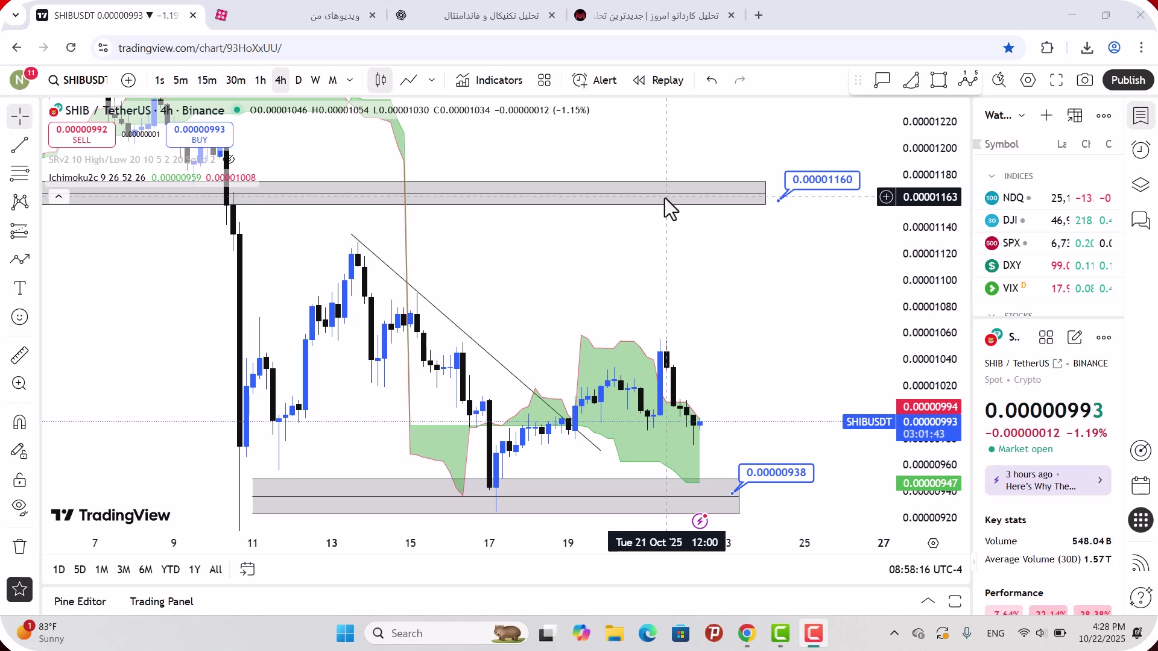Select the 4h timeframe
This screenshot has height=651, width=1158.
tap(280, 80)
